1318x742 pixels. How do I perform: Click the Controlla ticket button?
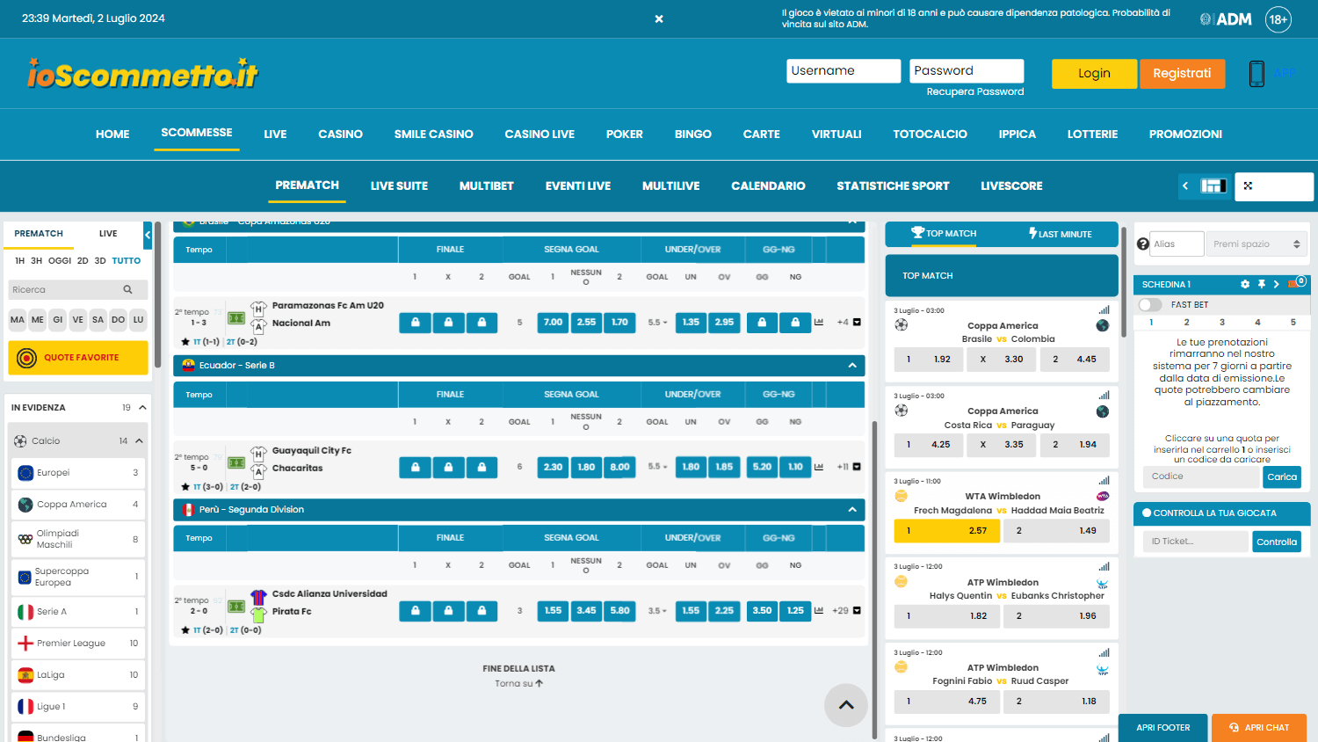(x=1277, y=542)
